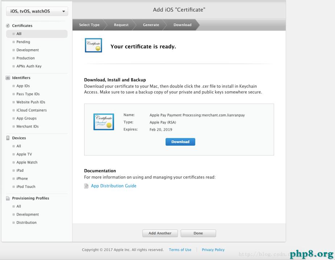
Task: Click the certificate thumbnail in the download box
Action: tap(103, 122)
